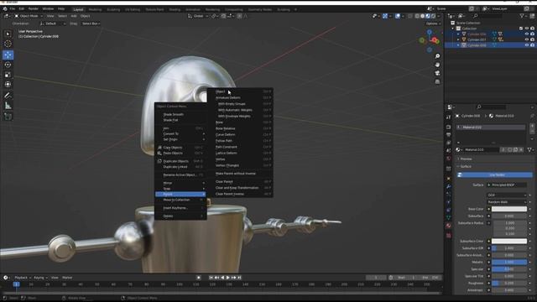The image size is (537, 302).
Task: Select the Cursor tool in the left toolbar
Action: click(x=8, y=44)
